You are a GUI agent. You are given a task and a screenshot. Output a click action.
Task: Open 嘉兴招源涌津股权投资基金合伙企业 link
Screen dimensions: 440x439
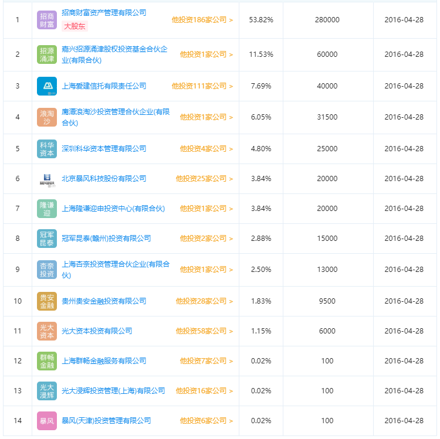tap(114, 55)
